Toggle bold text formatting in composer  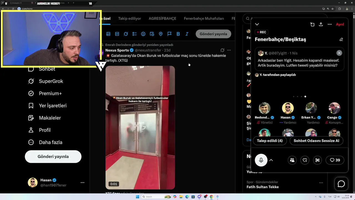(178, 34)
